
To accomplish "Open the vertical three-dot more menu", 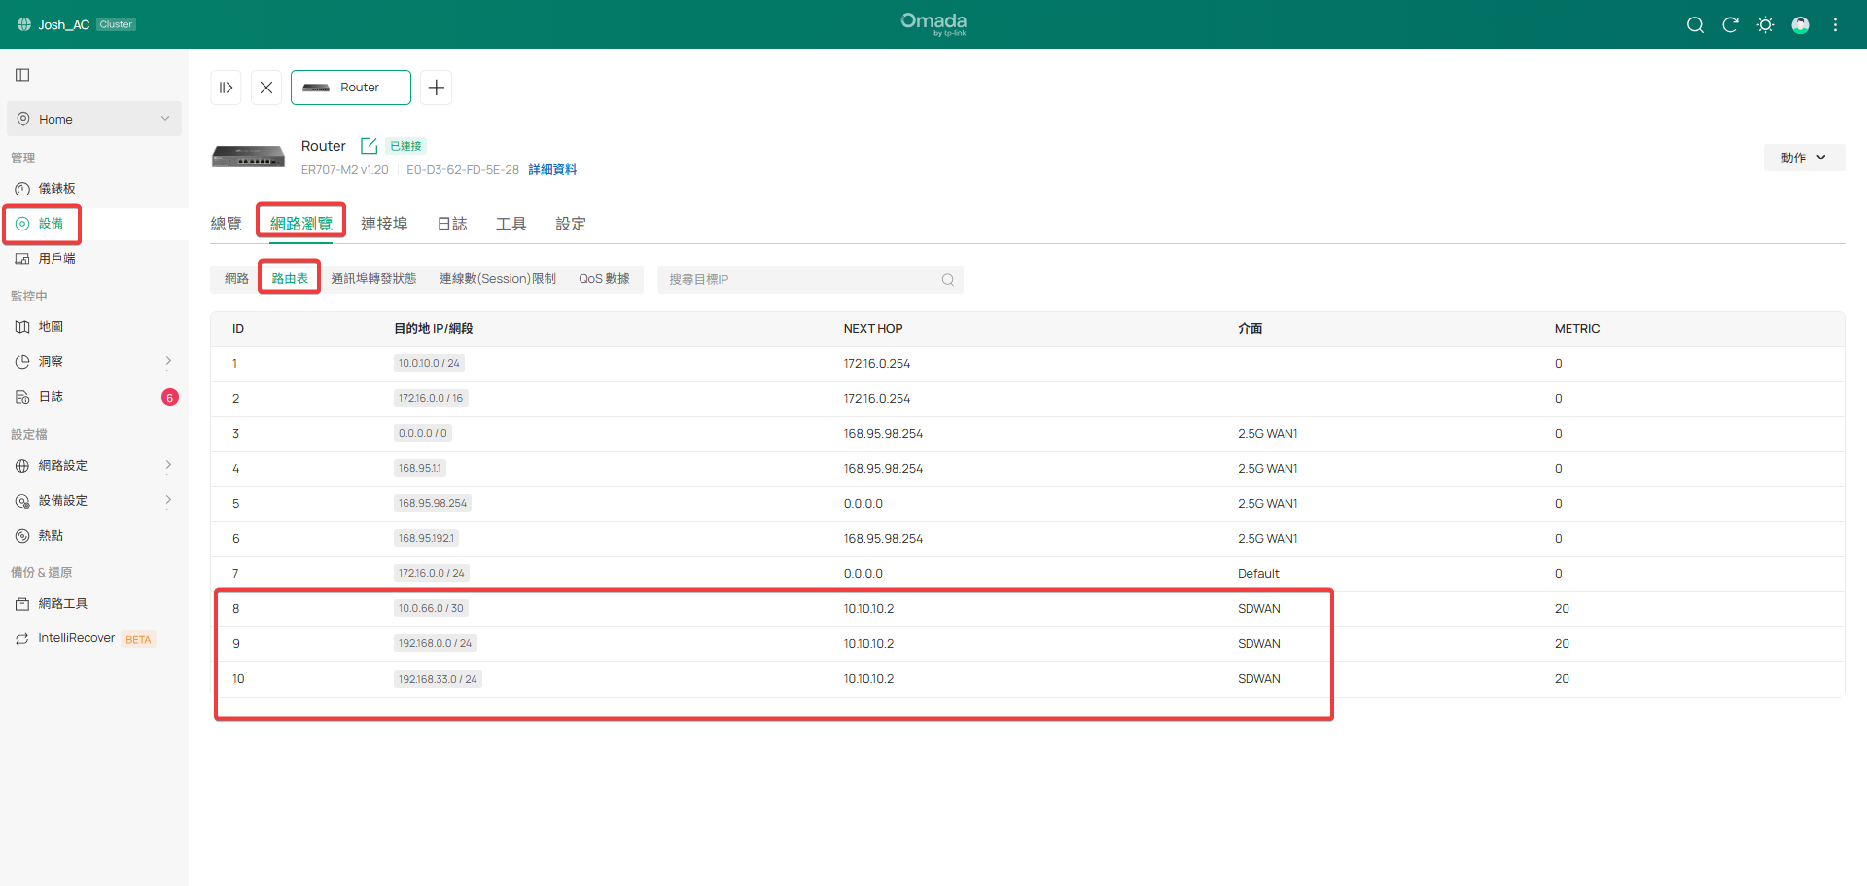I will click(1835, 25).
